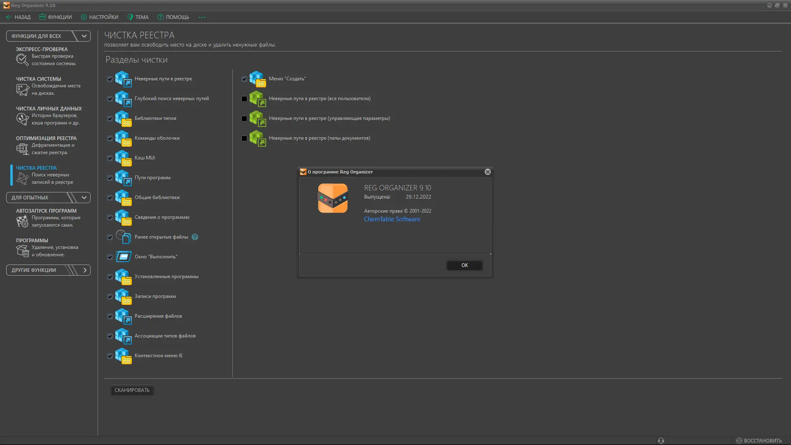
Task: Open the Express-check magnifier icon
Action: click(22, 60)
